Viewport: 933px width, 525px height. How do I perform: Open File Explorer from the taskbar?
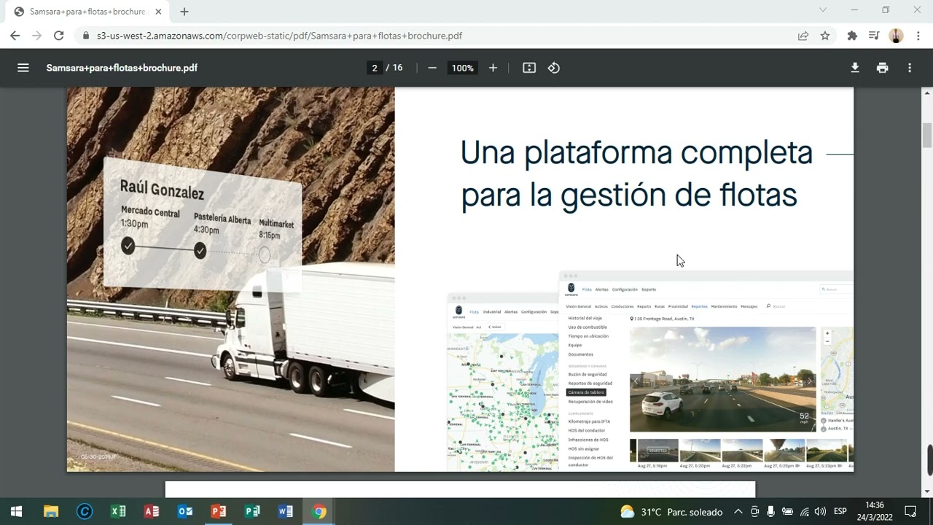click(50, 512)
